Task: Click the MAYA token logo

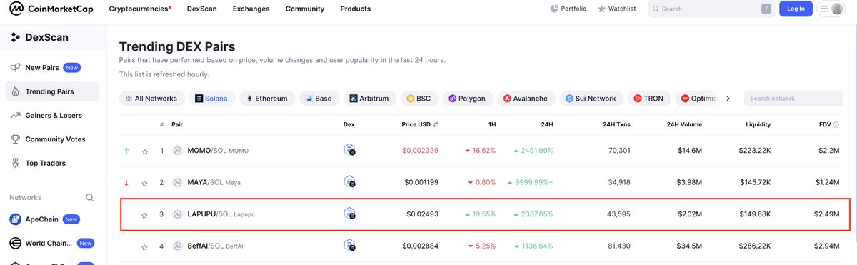Action: click(178, 182)
